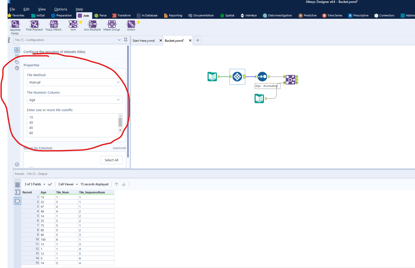415x268 pixels.
Task: Click the down arrow in results toolbar
Action: pyautogui.click(x=124, y=184)
